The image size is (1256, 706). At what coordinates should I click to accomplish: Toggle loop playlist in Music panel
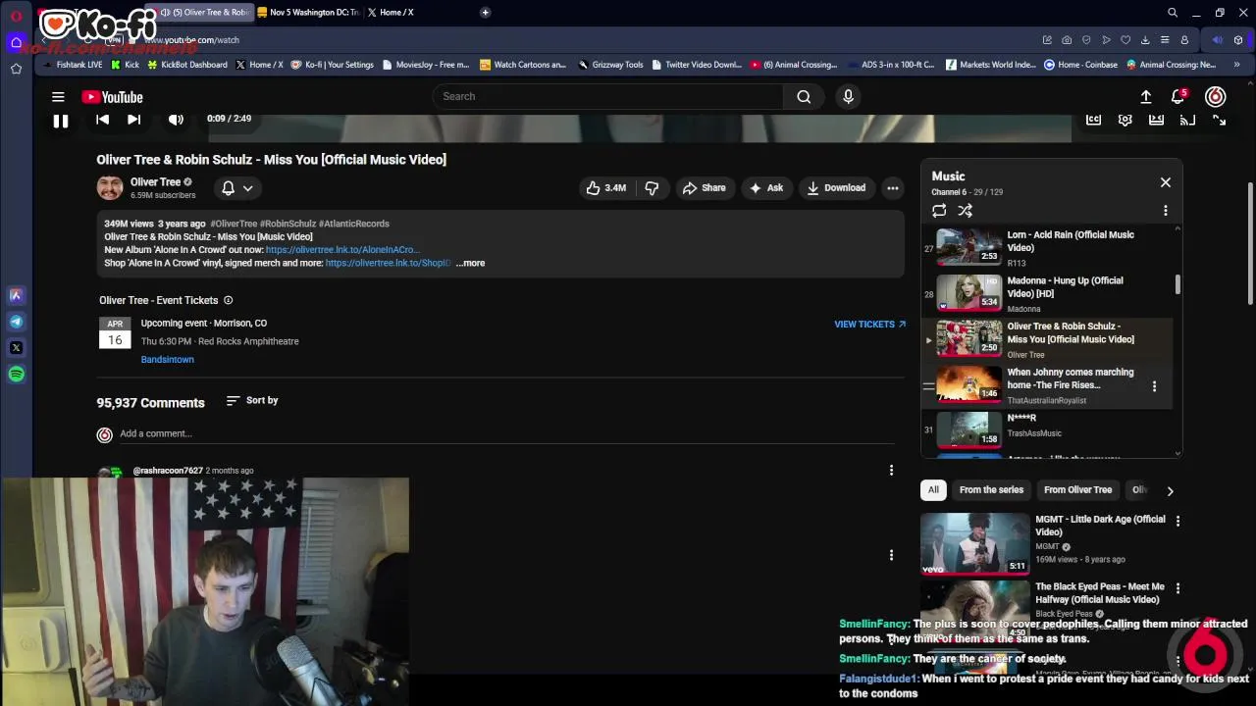[x=939, y=211]
